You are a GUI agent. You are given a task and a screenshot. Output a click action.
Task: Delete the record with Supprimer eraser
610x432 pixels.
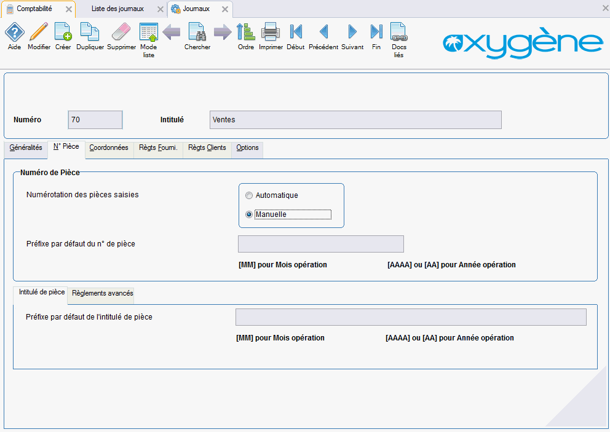click(x=121, y=32)
